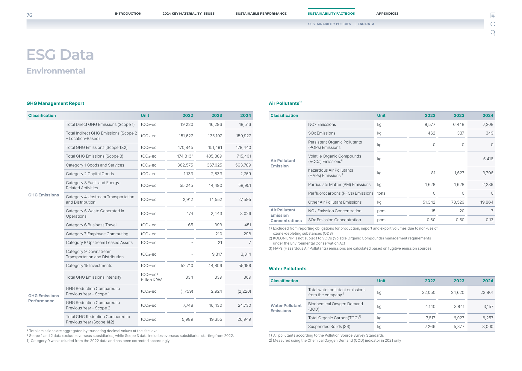Click the ESG Data page title
Screen dimensions: 522x371
(x=60, y=55)
